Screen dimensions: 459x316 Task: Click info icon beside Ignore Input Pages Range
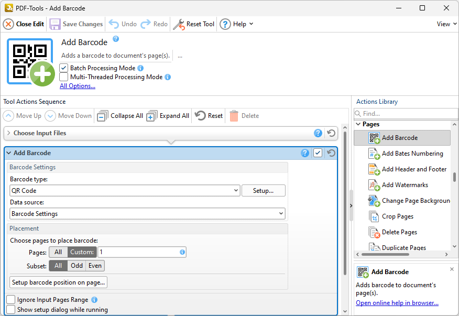click(x=94, y=300)
